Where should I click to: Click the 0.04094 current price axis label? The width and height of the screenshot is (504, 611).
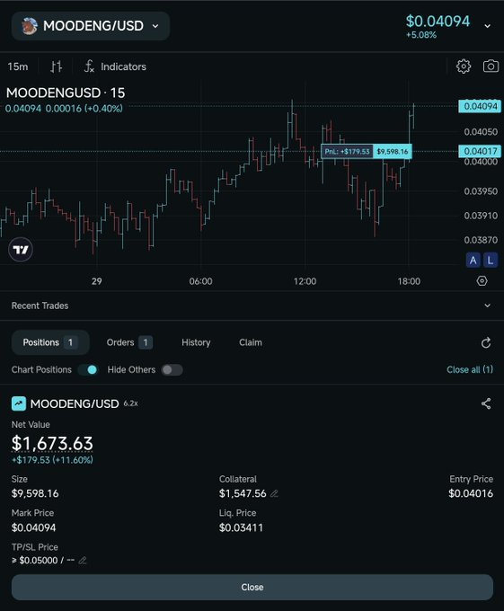(480, 106)
